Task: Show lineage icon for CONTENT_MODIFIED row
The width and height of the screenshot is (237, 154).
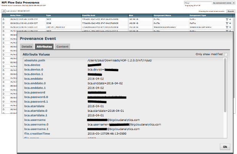Action: (227, 27)
